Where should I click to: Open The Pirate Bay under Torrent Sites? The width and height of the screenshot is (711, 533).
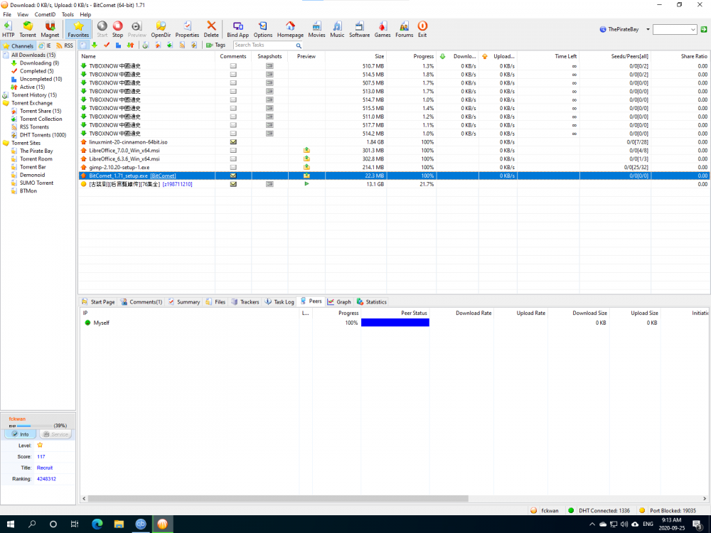[x=36, y=151]
